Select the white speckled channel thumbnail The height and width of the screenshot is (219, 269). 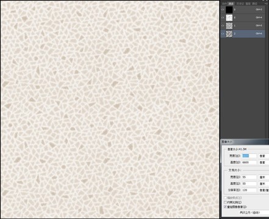point(229,18)
